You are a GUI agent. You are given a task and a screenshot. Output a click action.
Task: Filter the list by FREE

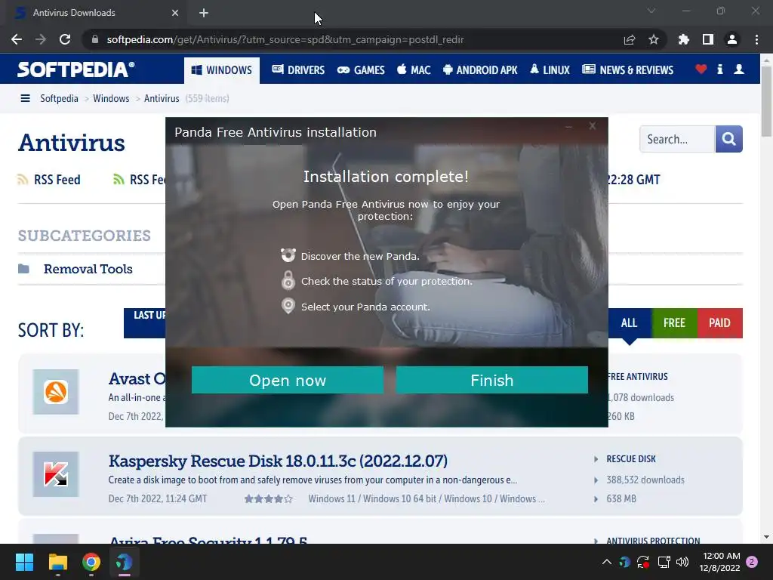(x=674, y=323)
